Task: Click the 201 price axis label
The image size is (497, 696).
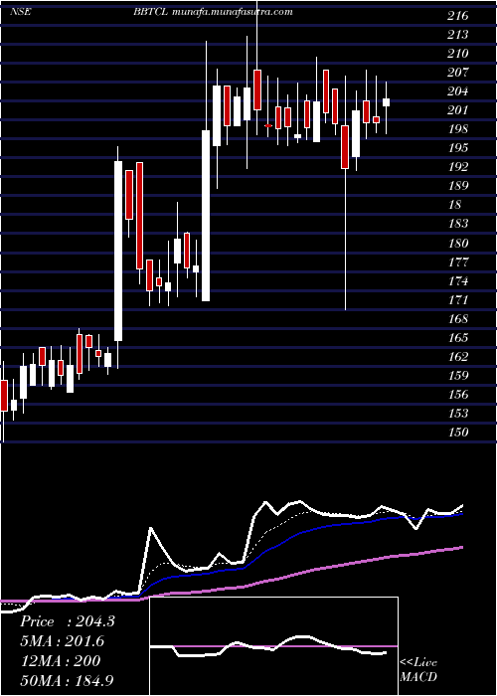Action: click(458, 110)
